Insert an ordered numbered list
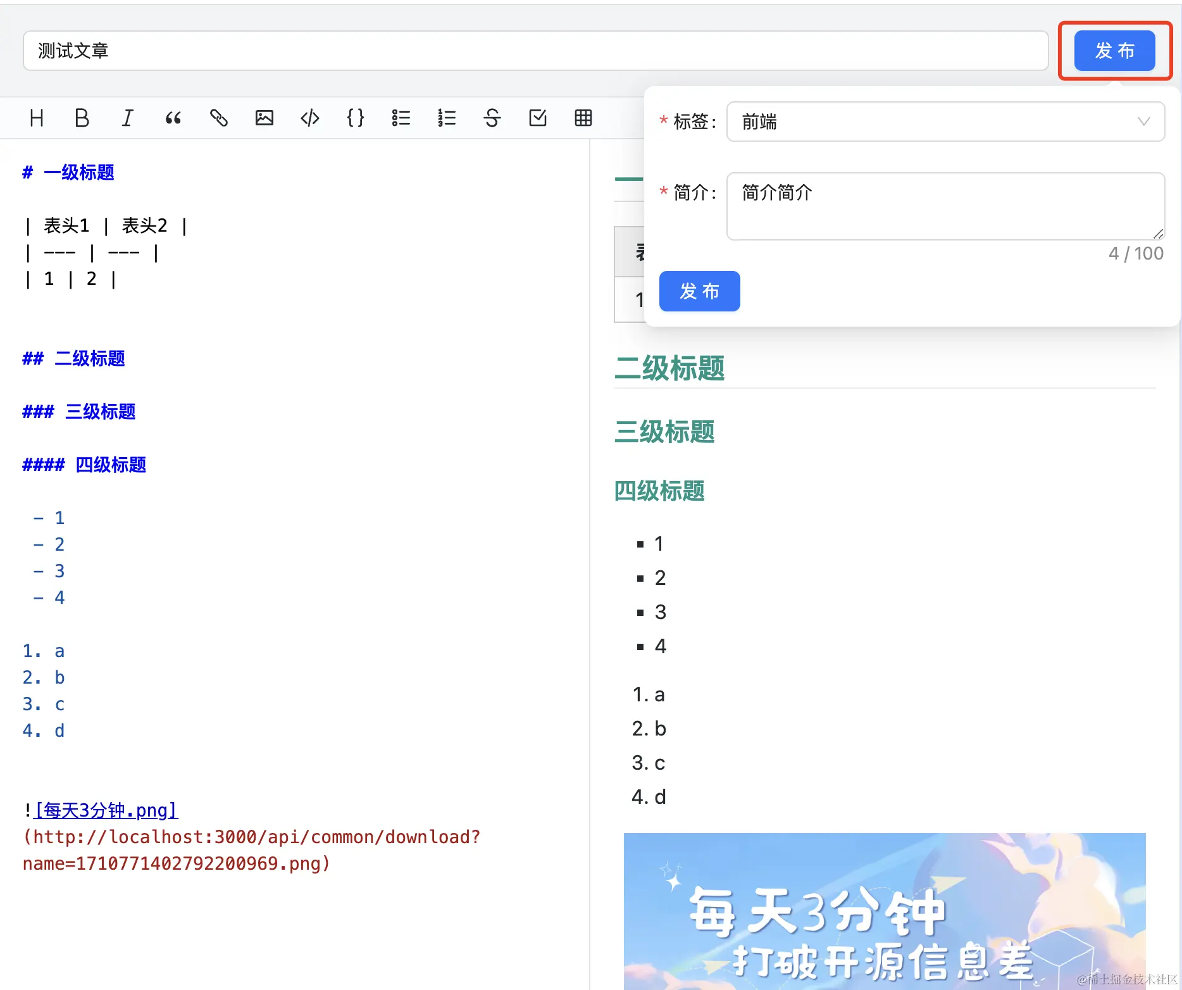Image resolution: width=1182 pixels, height=990 pixels. click(x=447, y=118)
